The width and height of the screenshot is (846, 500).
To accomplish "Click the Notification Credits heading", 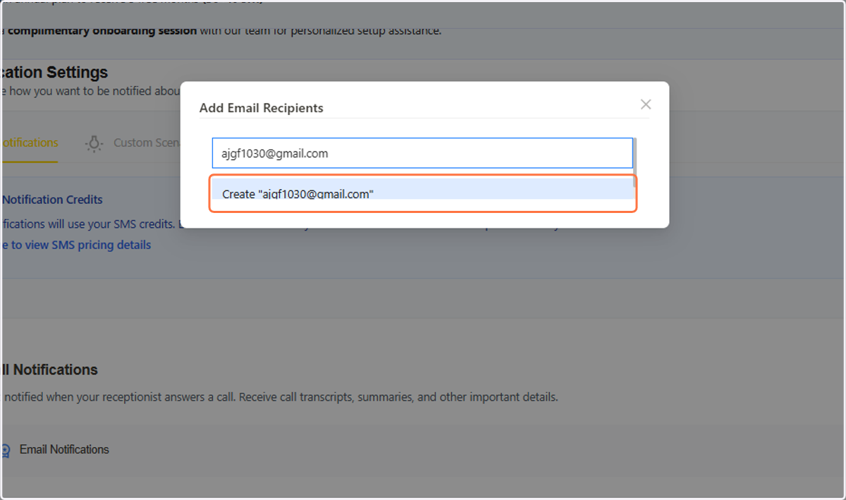I will pos(51,200).
